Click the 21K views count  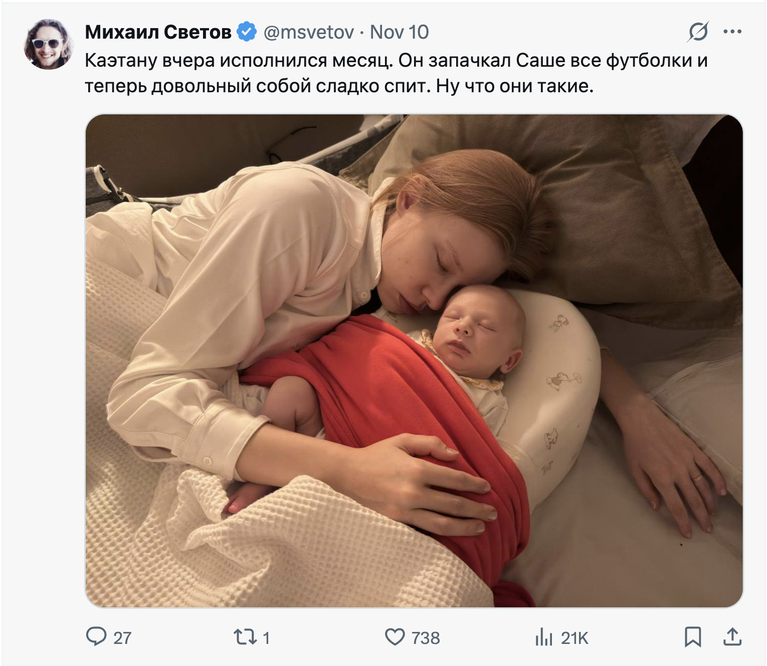pos(574,638)
